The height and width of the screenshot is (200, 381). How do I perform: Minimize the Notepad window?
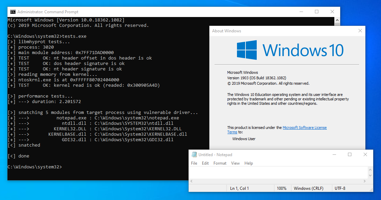pyautogui.click(x=334, y=155)
